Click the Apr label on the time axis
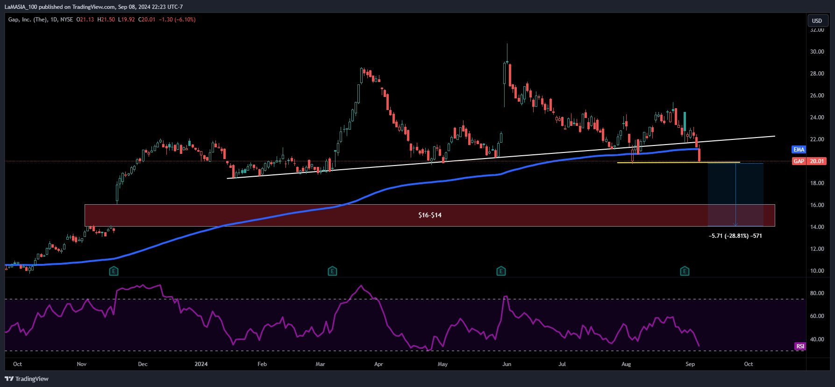835x387 pixels. coord(378,364)
